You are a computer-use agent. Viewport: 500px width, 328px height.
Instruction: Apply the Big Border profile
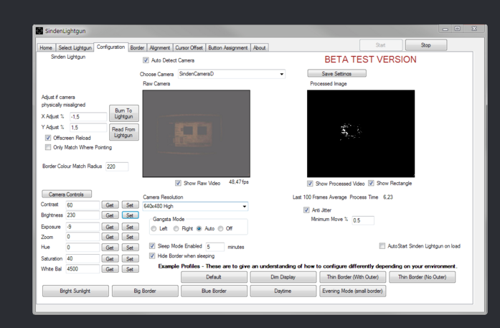[145, 291]
